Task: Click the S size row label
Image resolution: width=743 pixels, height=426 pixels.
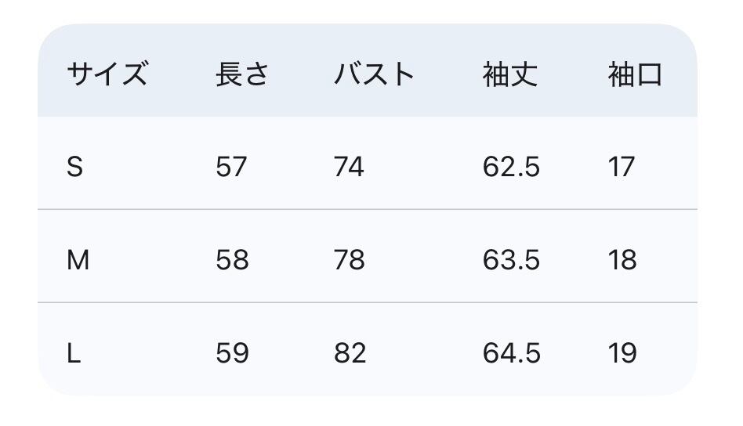Action: 75,167
